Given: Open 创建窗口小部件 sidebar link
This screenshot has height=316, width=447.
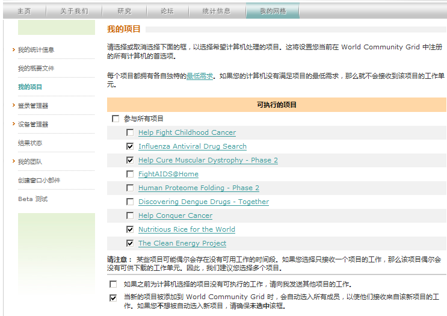Looking at the screenshot, I should tap(39, 180).
